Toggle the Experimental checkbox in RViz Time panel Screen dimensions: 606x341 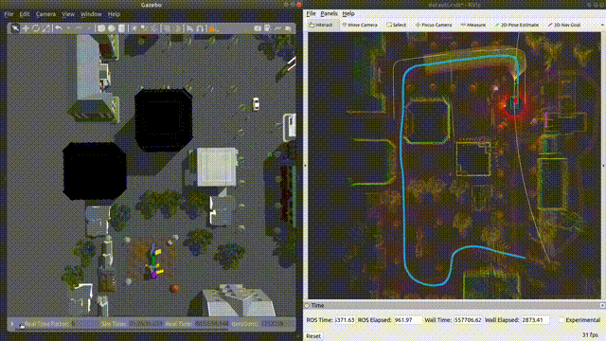click(x=561, y=320)
